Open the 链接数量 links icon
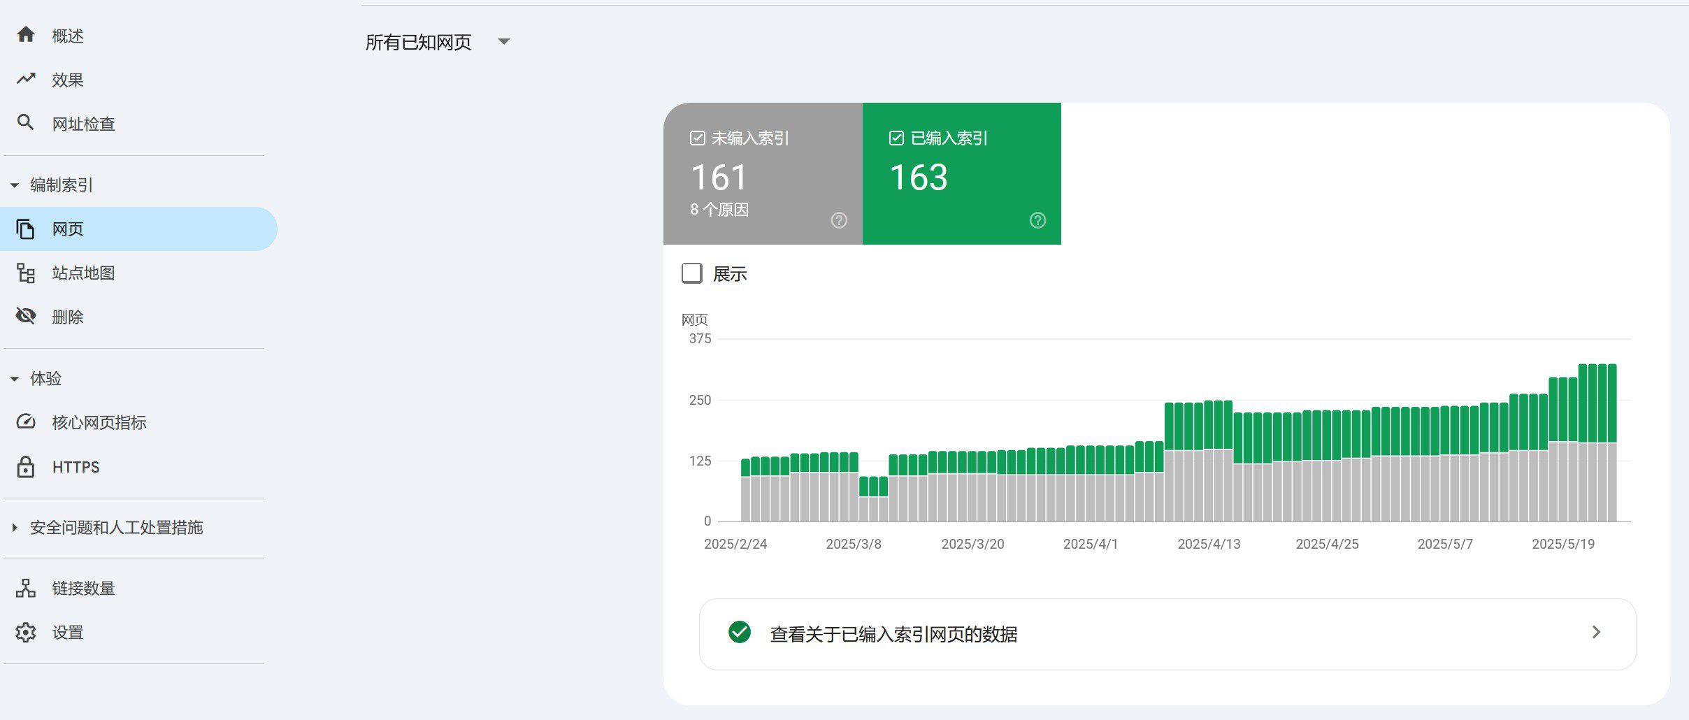This screenshot has width=1689, height=720. pyautogui.click(x=26, y=588)
